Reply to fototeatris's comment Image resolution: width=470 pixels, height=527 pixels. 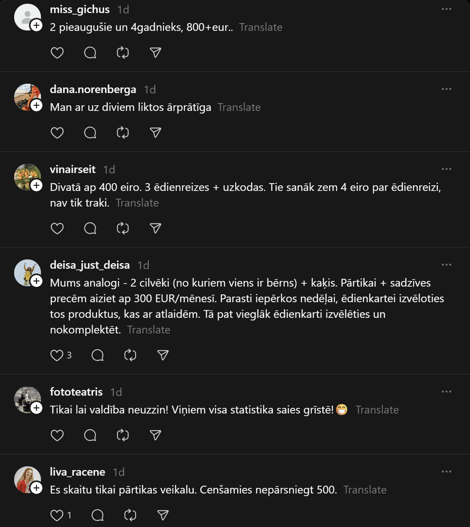coord(90,435)
